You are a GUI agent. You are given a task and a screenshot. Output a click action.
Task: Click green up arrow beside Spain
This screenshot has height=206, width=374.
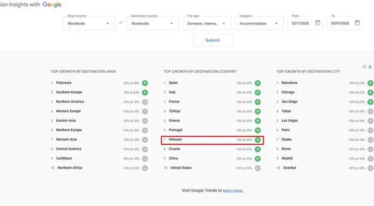(x=258, y=83)
